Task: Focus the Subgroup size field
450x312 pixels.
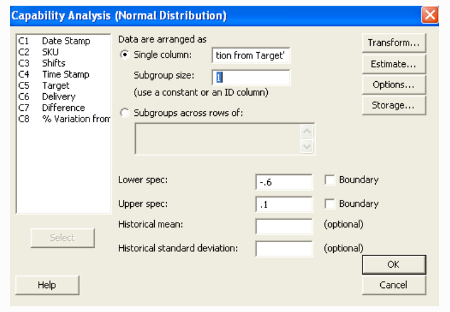Action: click(251, 77)
